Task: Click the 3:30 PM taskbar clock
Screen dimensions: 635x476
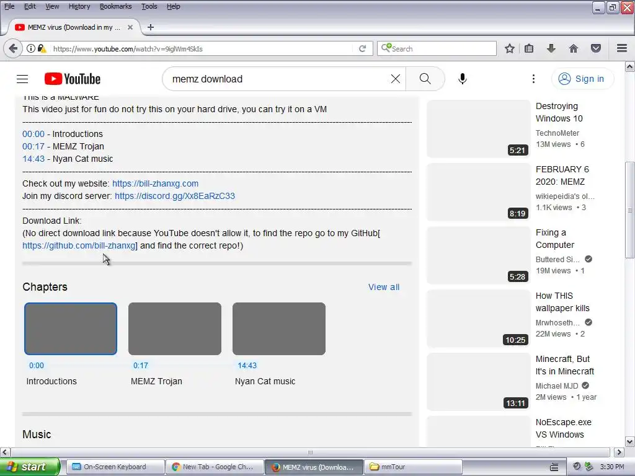Action: (x=612, y=467)
